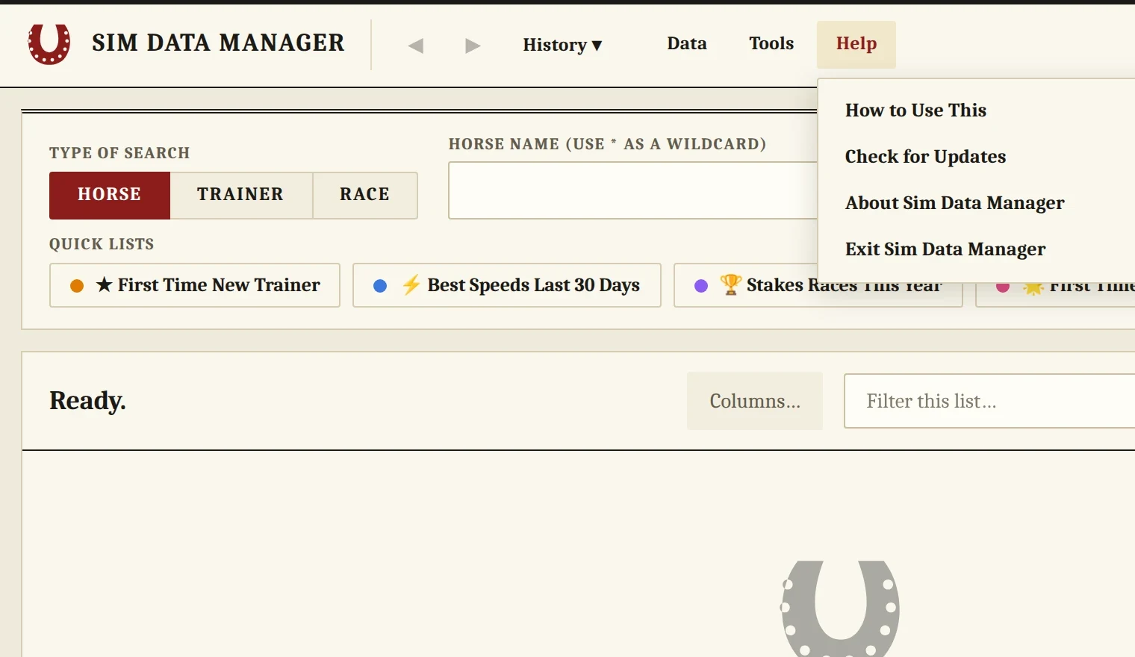Click the horseshoe logo icon
Viewport: 1135px width, 657px height.
pos(49,43)
